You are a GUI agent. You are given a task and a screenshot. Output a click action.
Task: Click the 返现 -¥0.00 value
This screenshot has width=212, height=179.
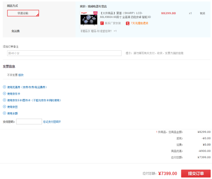coord(206,138)
